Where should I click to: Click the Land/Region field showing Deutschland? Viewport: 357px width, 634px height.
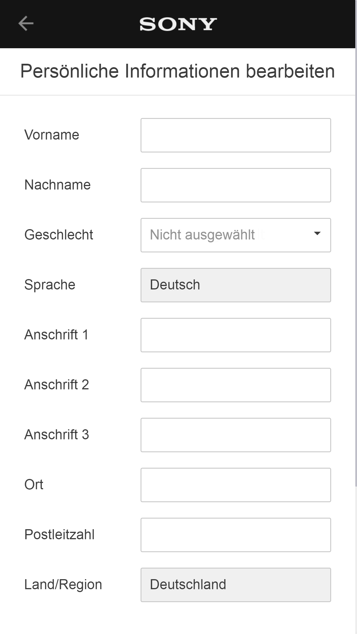tap(236, 585)
